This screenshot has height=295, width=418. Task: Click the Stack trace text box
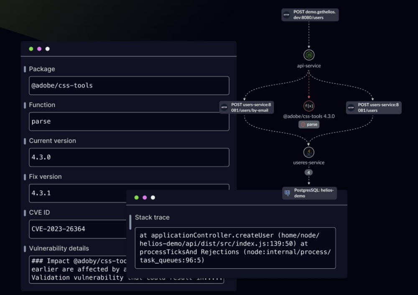pos(235,248)
